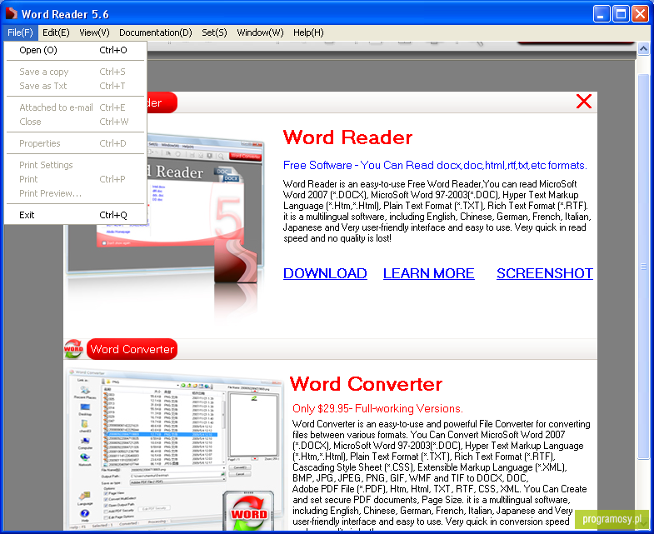Select the Properties menu entry
The image size is (654, 534).
(x=75, y=143)
